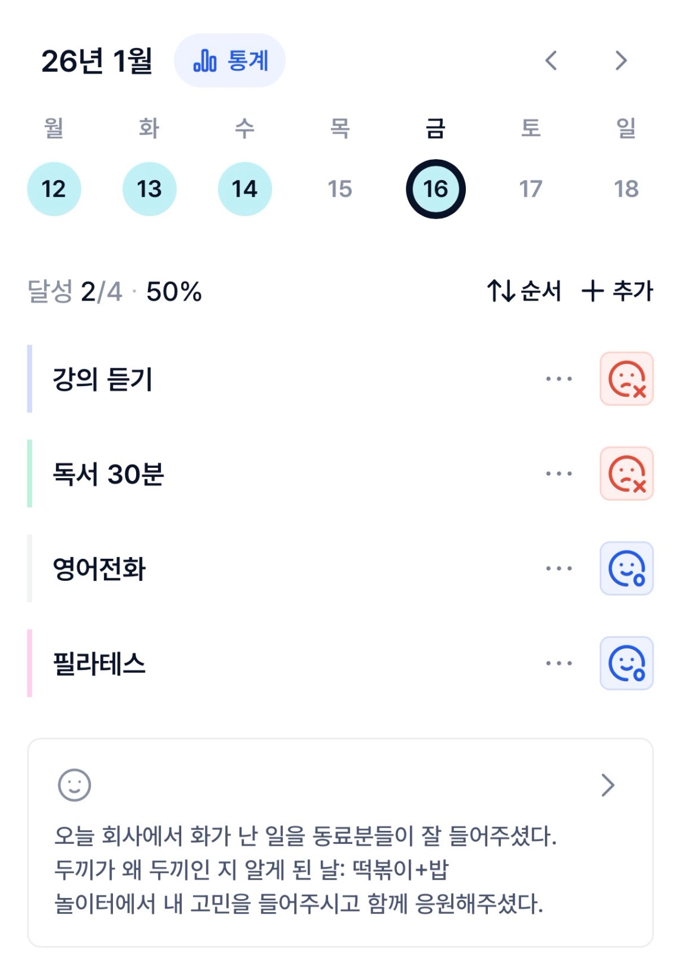Image resolution: width=681 pixels, height=968 pixels.
Task: Tap 추가 to add a habit
Action: click(617, 291)
